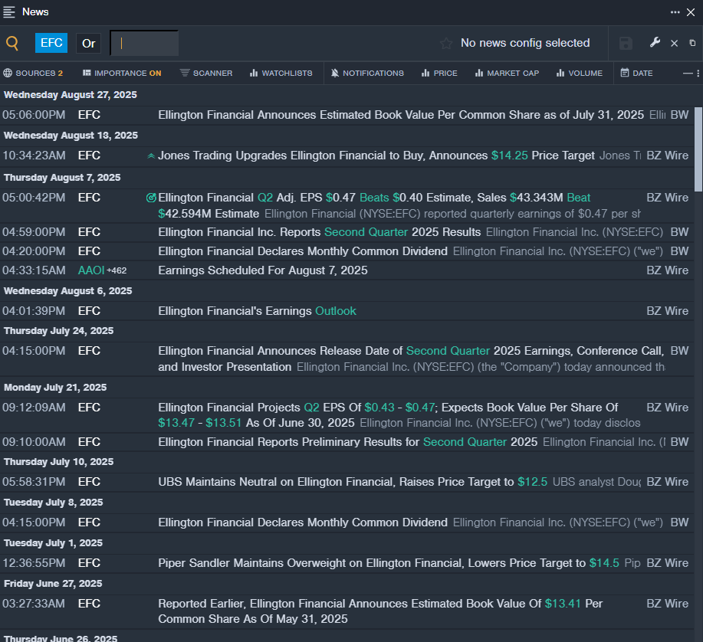703x642 pixels.
Task: Open Projects Q2 EPS Of $0.43 headline
Action: click(388, 415)
